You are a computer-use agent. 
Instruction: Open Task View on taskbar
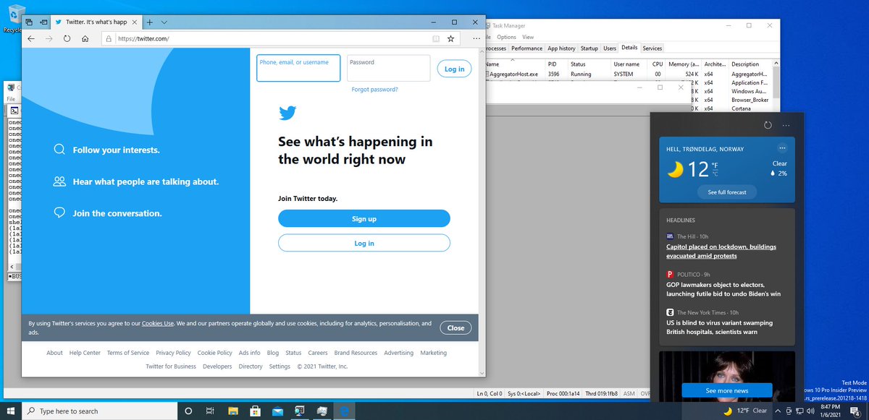click(x=210, y=411)
